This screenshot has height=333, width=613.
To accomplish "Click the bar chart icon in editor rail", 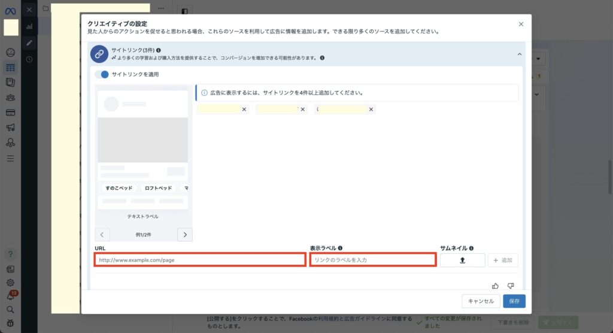I will coord(29,26).
